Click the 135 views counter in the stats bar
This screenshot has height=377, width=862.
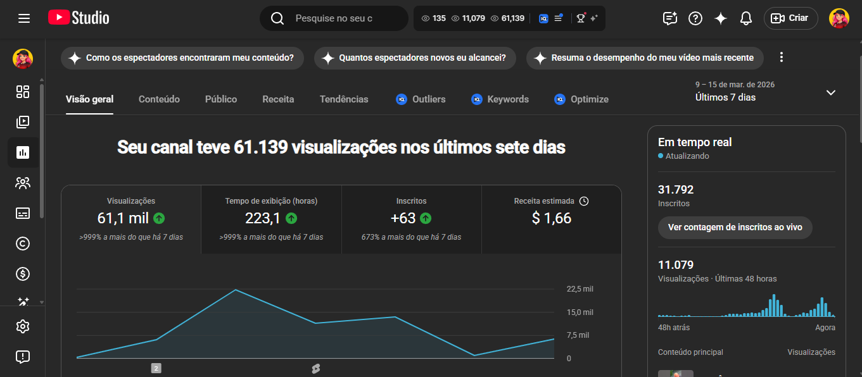pos(434,18)
